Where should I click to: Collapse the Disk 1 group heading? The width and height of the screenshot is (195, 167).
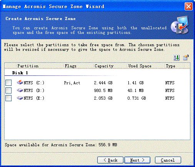(x=20, y=73)
